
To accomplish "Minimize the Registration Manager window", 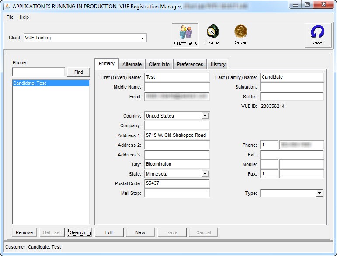I will coord(295,5).
